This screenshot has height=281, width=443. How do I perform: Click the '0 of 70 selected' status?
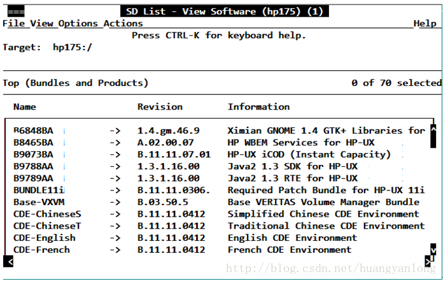(397, 83)
